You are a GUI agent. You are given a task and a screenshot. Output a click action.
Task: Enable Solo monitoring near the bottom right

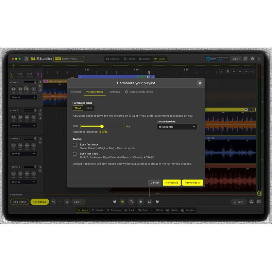click(238, 202)
